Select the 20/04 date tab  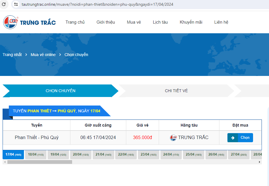click(81, 154)
